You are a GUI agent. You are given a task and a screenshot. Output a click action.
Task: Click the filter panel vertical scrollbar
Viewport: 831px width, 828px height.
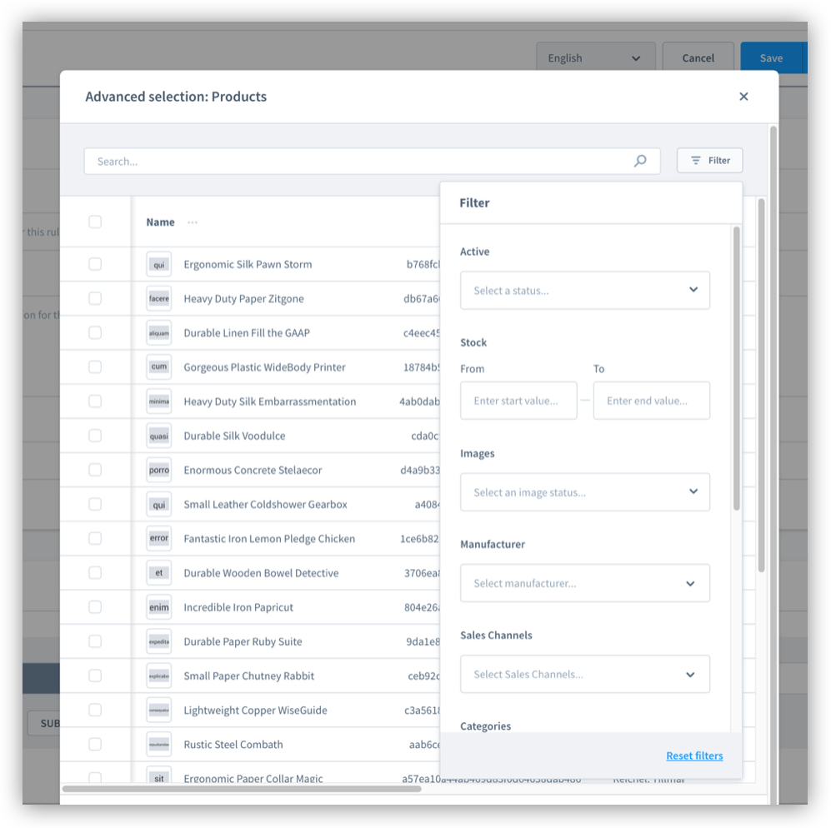pos(736,368)
